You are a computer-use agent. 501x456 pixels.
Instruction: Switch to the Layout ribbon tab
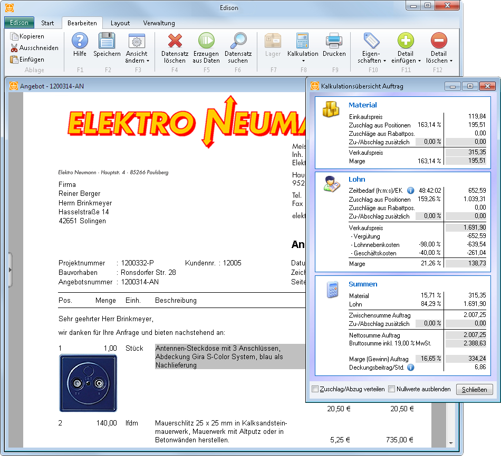pyautogui.click(x=120, y=23)
